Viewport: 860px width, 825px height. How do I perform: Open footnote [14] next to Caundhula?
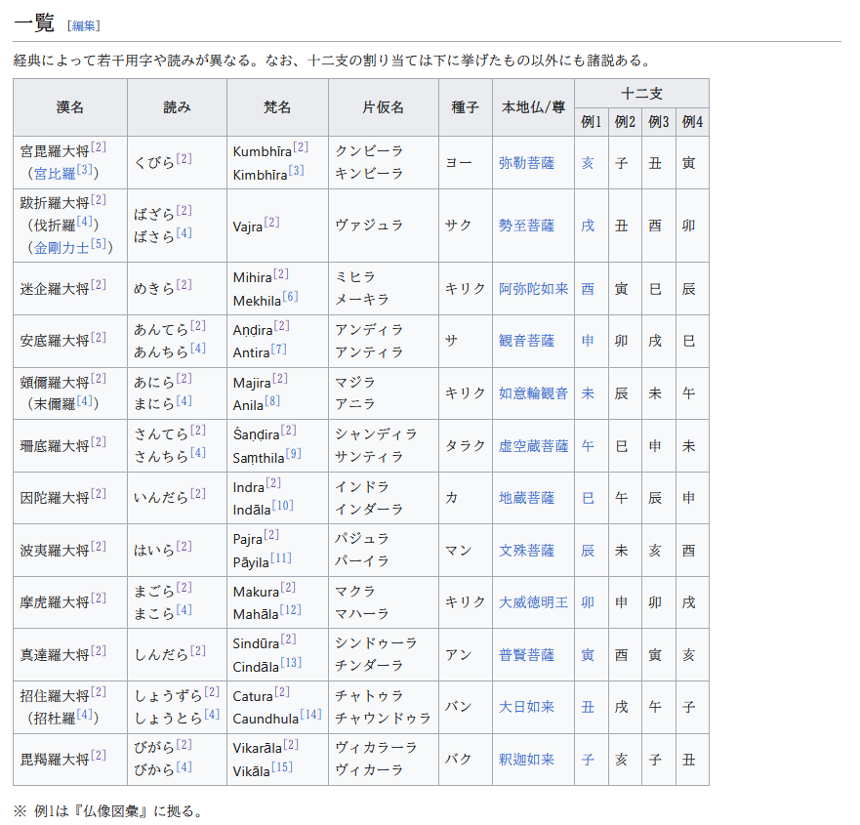tap(310, 715)
